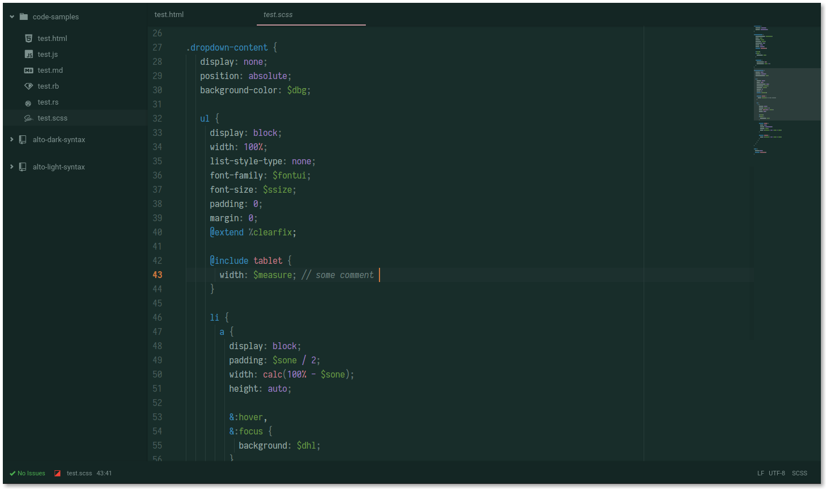This screenshot has width=826, height=489.
Task: Click the $dhl variable on line 55
Action: [306, 445]
